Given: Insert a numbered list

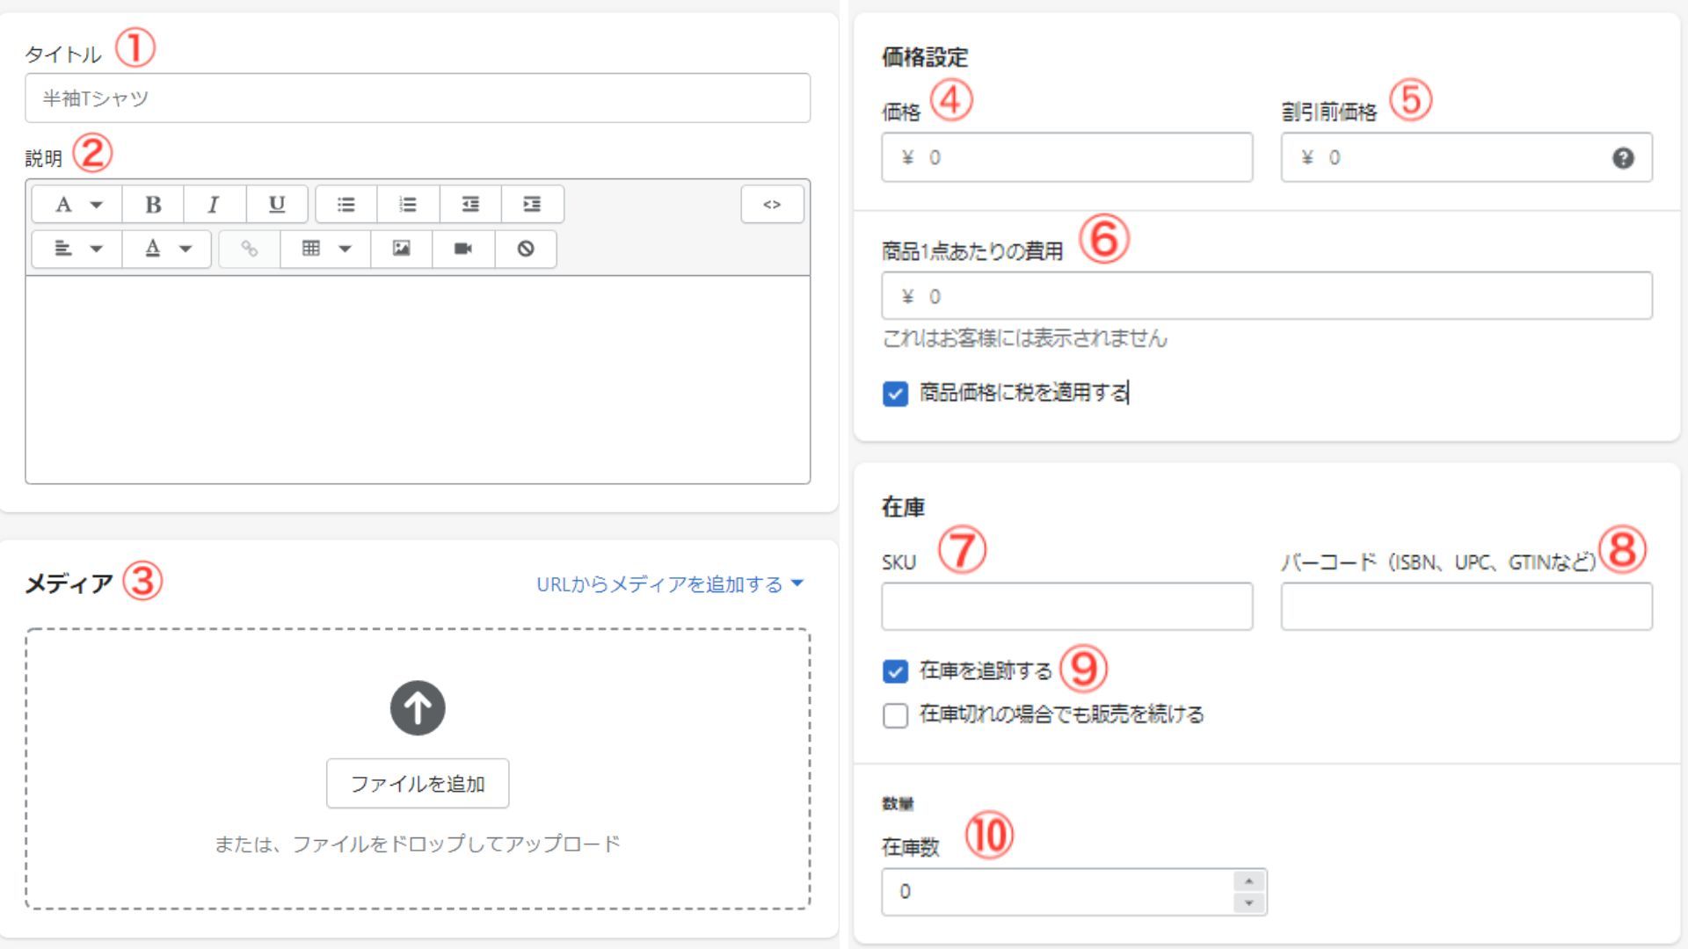Looking at the screenshot, I should (408, 204).
